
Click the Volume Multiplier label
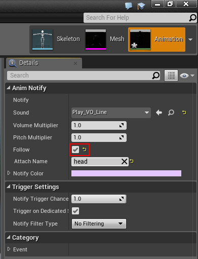[x=35, y=125]
